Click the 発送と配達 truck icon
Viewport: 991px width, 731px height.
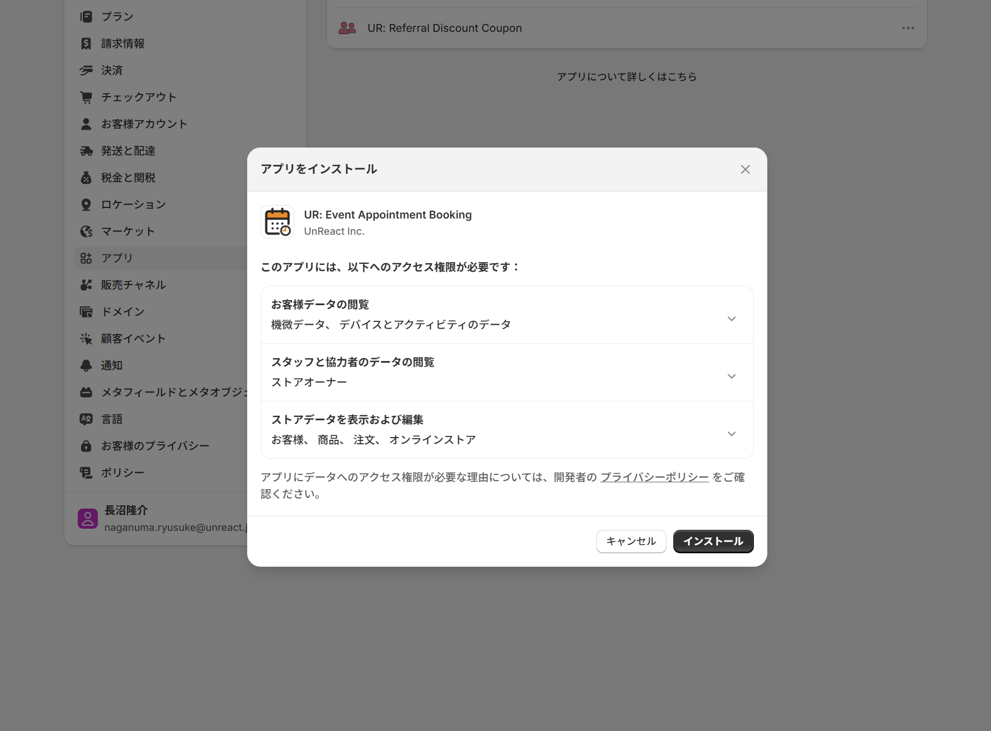(x=86, y=151)
